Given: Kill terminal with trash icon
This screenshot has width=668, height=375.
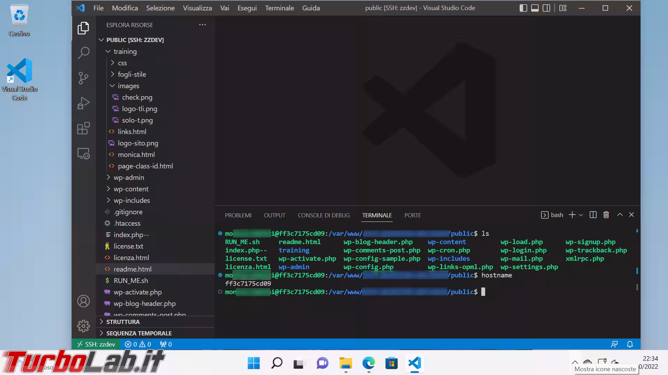Looking at the screenshot, I should tap(606, 215).
